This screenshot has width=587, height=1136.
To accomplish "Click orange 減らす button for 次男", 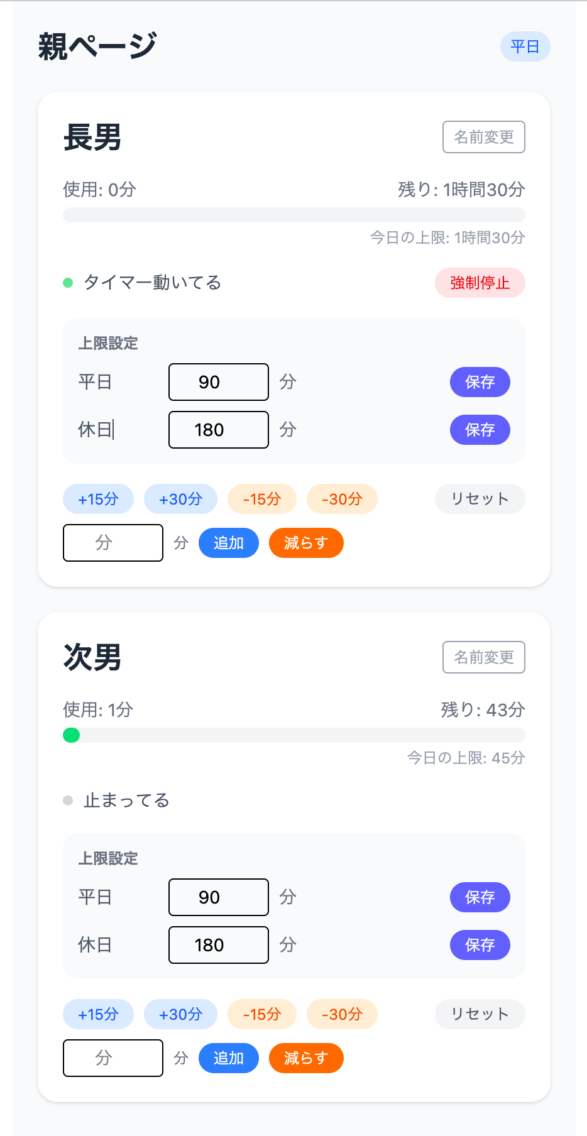I will (306, 1058).
